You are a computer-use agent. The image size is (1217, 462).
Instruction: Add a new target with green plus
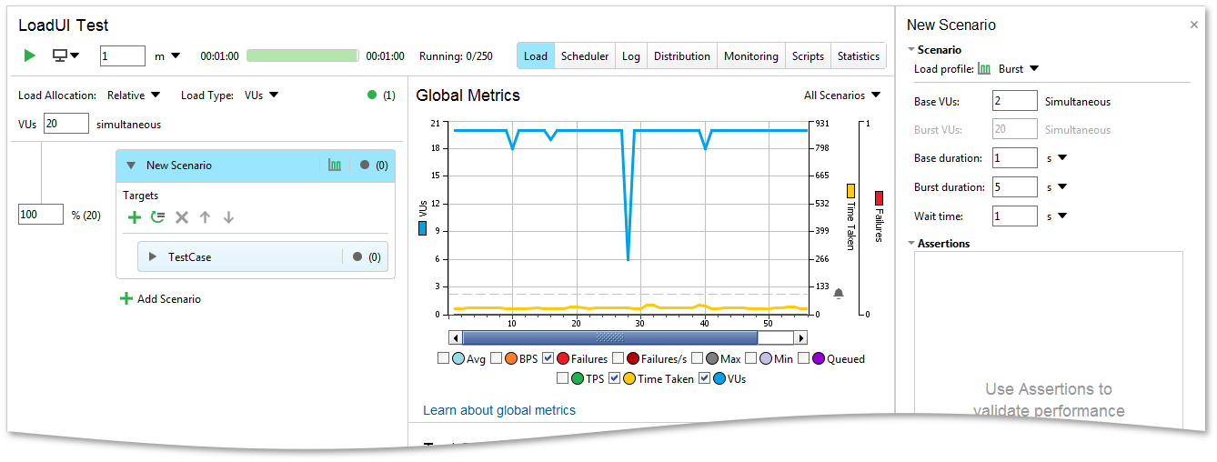(x=135, y=217)
